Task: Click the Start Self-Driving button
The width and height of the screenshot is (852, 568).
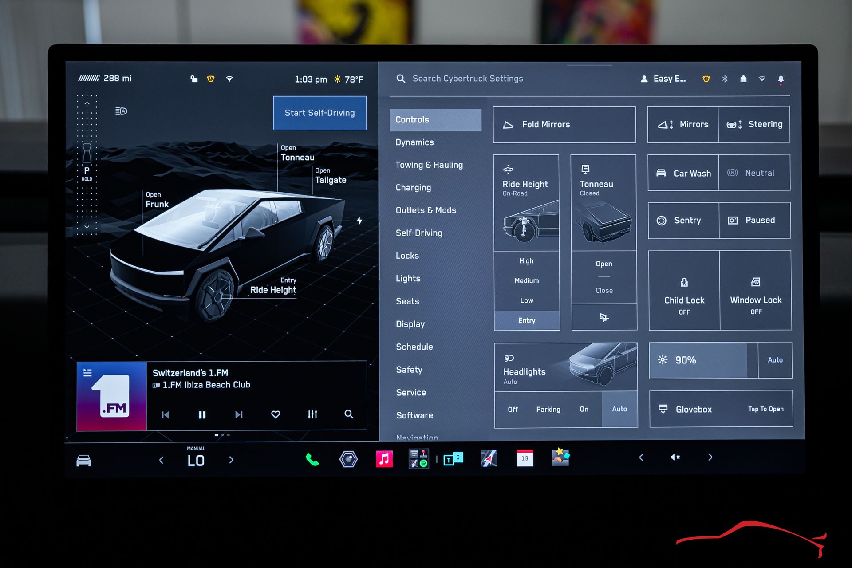Action: pyautogui.click(x=319, y=113)
